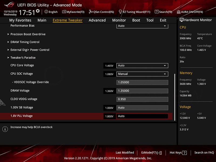216x162 pixels.
Task: Select Extreme Tweaker tab
Action: coord(67,20)
